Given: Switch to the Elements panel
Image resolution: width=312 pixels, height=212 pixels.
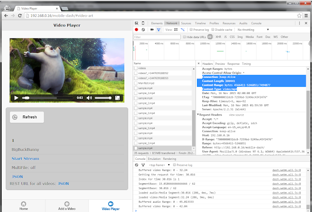Looking at the screenshot, I should [157, 23].
